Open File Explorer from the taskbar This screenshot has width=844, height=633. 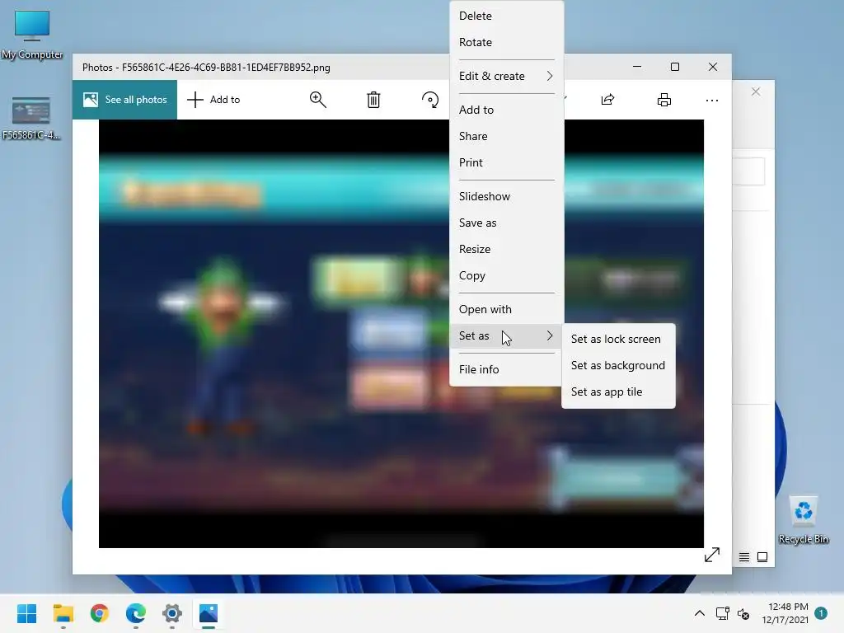pos(63,613)
